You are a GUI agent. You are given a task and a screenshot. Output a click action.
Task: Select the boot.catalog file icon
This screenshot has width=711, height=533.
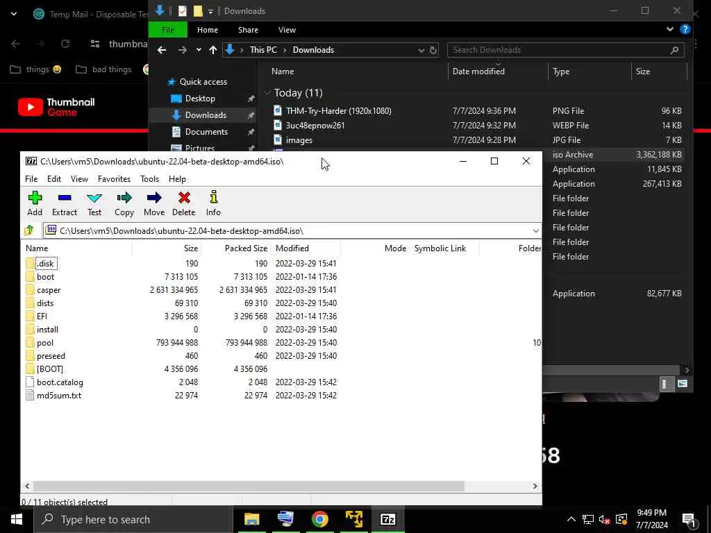point(30,382)
